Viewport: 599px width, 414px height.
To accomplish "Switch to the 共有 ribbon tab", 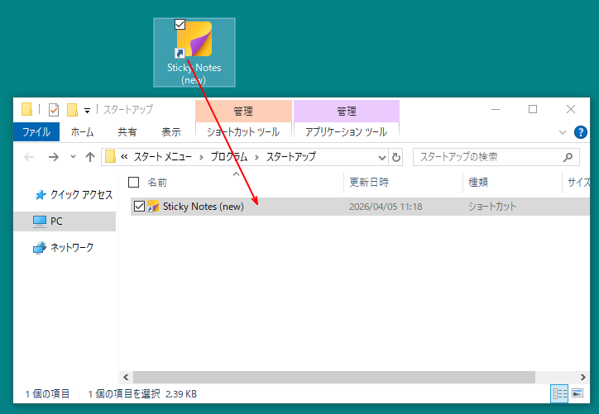I will pyautogui.click(x=127, y=132).
